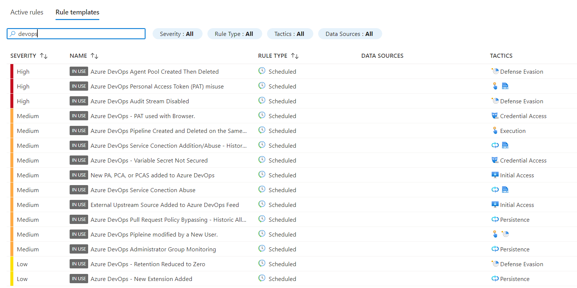Click Credential Access icon in PAT used with Browser row
577x288 pixels.
(x=495, y=115)
